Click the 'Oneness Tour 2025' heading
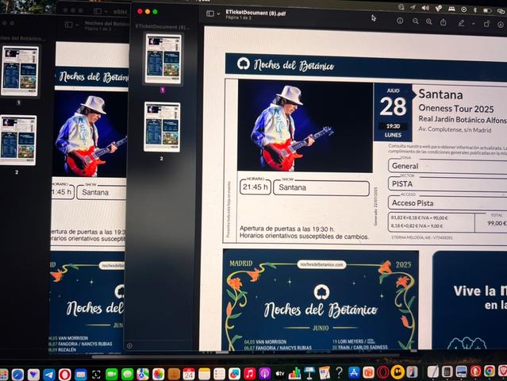The image size is (507, 381). point(456,109)
